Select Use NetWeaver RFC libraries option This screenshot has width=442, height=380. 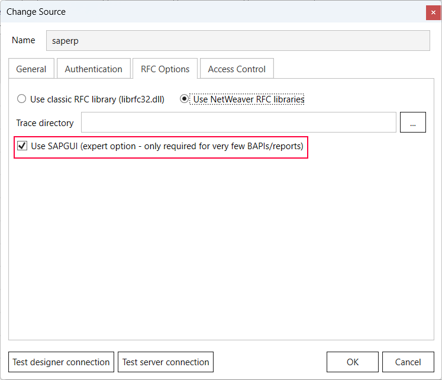pos(185,99)
